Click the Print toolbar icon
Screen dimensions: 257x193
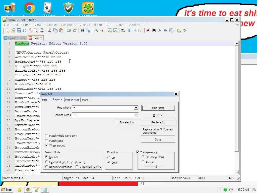point(42,30)
